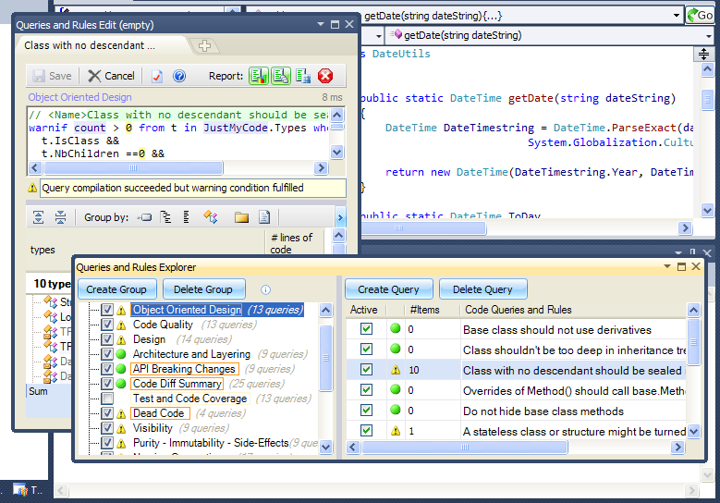720x503 pixels.
Task: Add a new query tab with plus
Action: click(205, 46)
